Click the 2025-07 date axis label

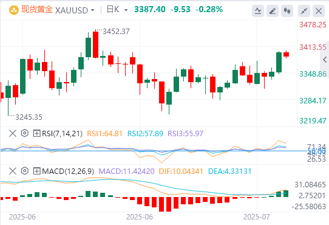pyautogui.click(x=256, y=217)
